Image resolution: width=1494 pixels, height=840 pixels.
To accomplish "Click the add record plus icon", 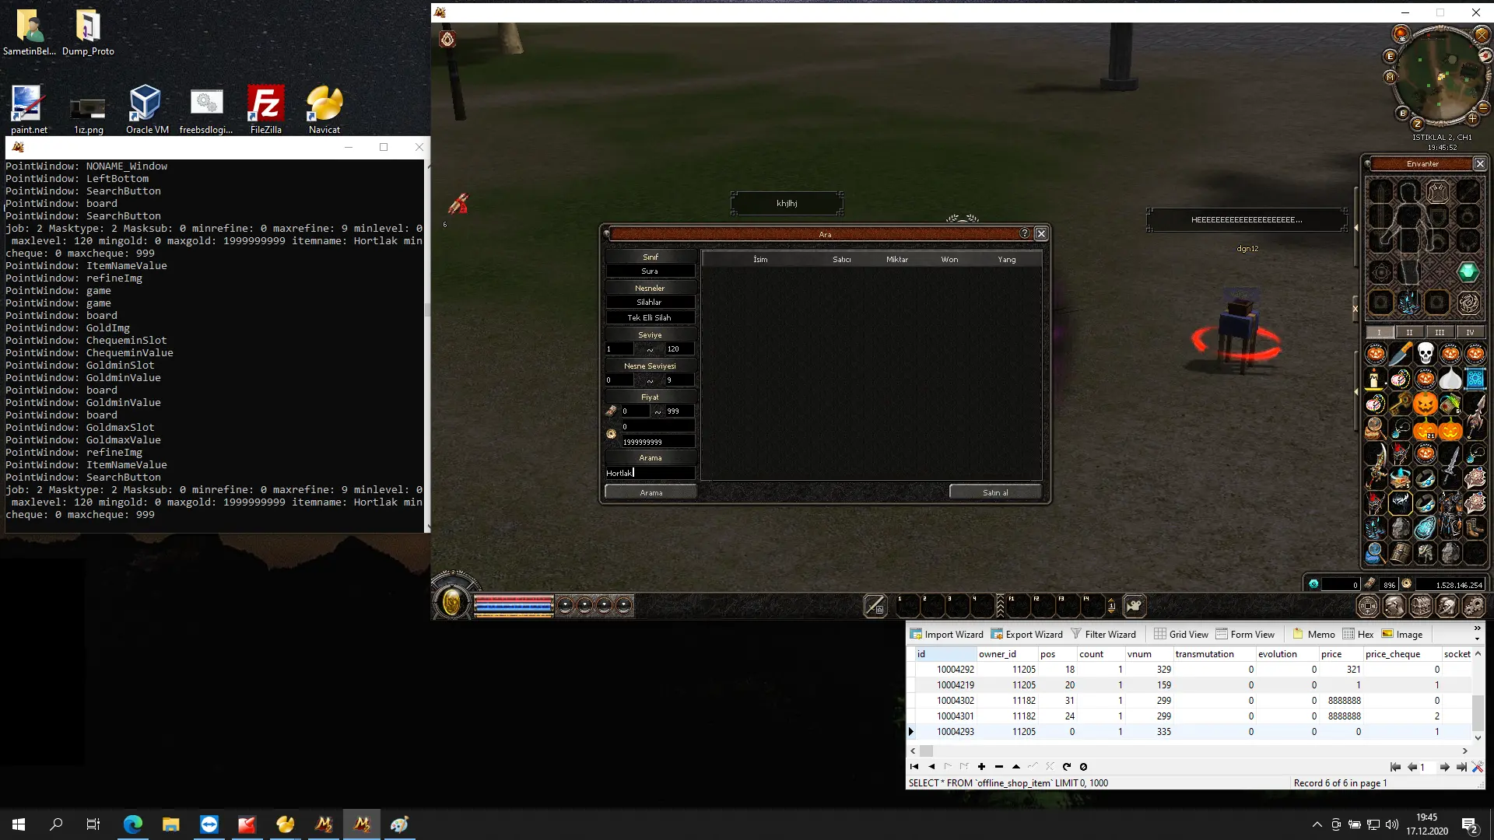I will [x=981, y=767].
